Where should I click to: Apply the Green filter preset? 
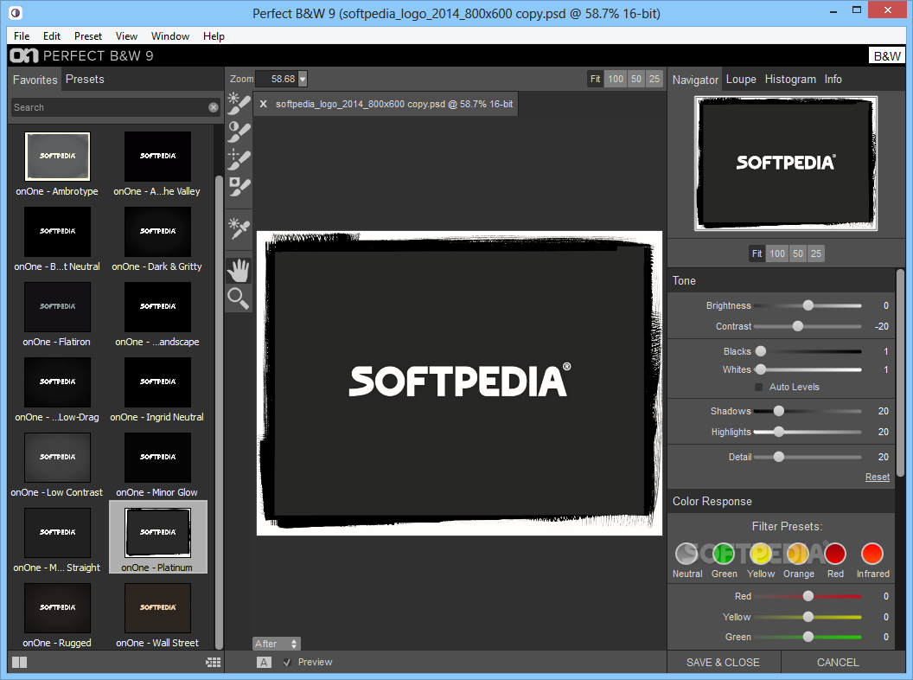coord(724,554)
